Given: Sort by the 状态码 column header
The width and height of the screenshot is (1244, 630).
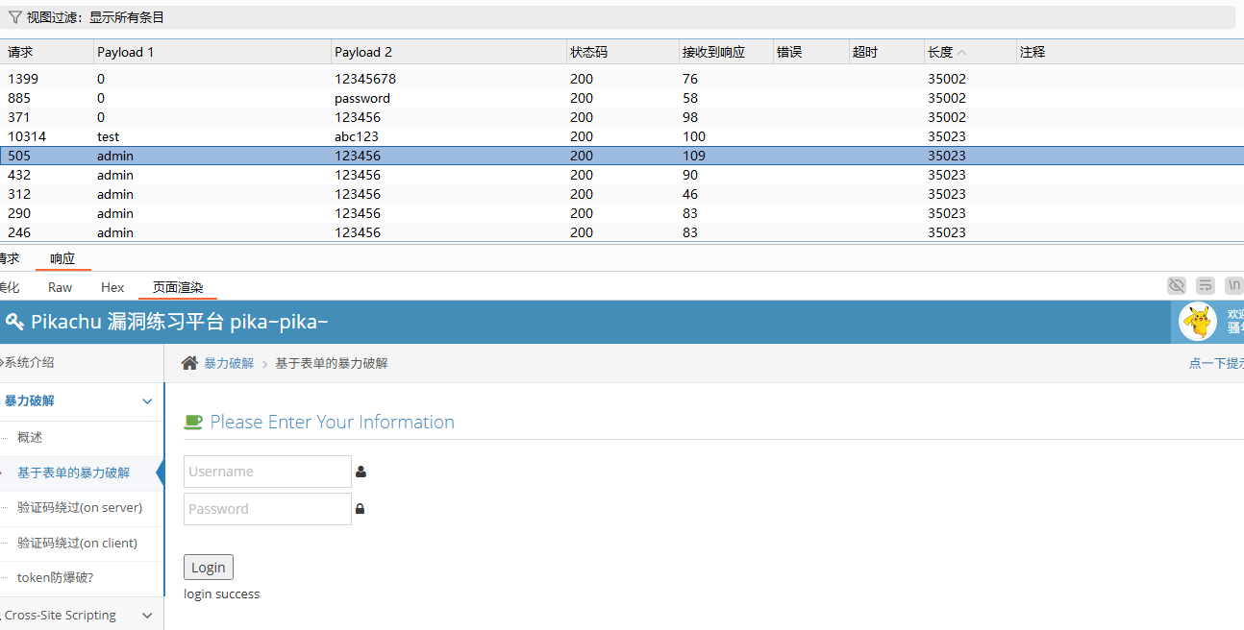Looking at the screenshot, I should pos(623,52).
